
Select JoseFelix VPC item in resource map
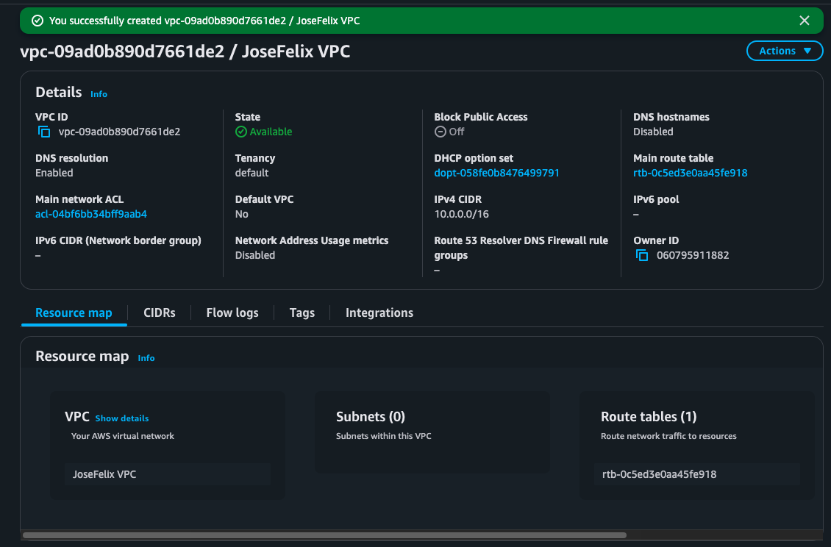(x=168, y=474)
